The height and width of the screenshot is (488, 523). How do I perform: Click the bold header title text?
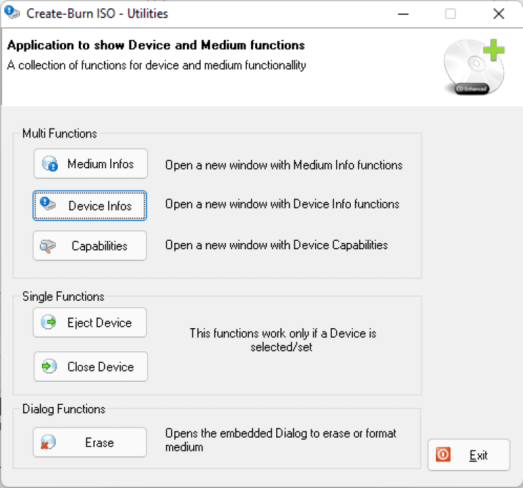coord(156,45)
